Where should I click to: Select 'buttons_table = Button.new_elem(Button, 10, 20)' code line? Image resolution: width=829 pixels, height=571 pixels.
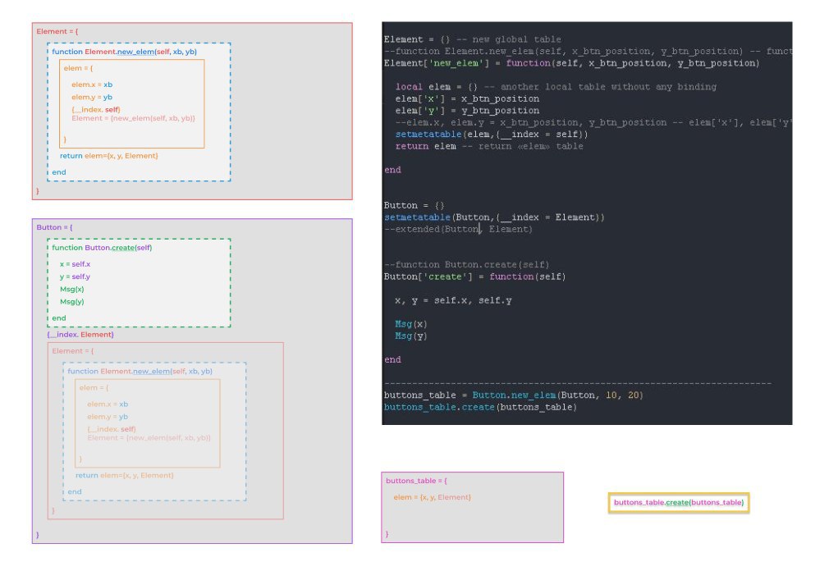pos(513,395)
